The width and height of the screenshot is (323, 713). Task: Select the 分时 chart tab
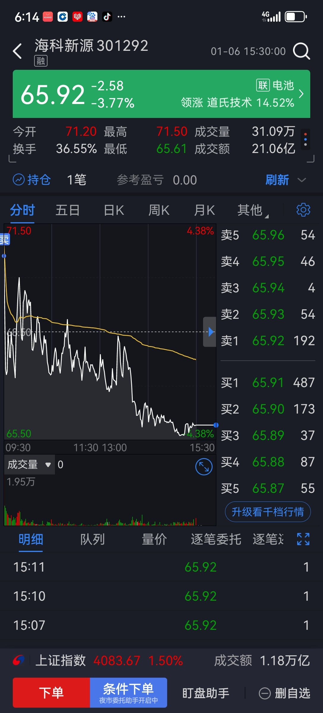(x=23, y=210)
